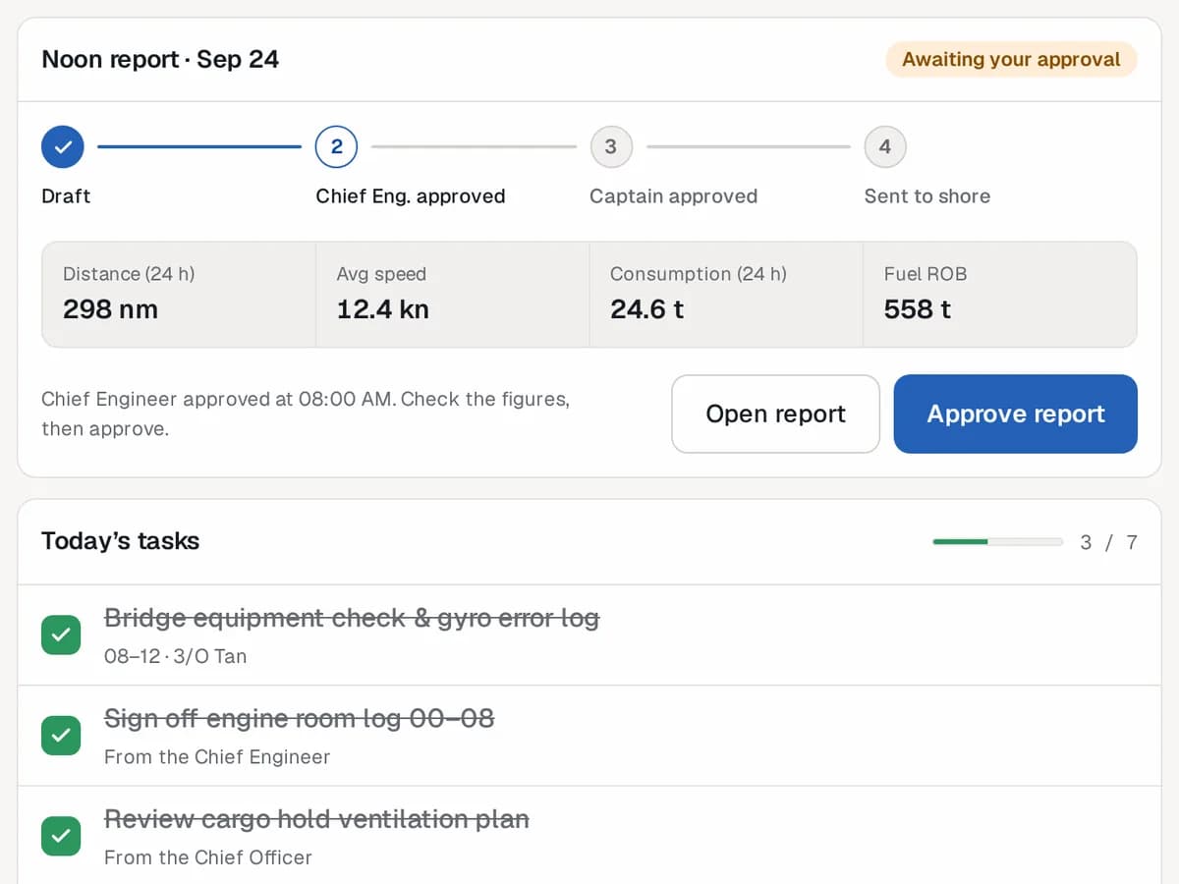Click the 08–12 · 3/O Tan subtitle
1179x884 pixels.
[175, 656]
